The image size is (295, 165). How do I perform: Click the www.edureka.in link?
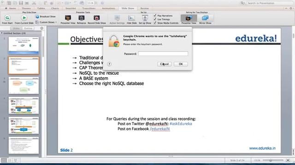point(262,148)
